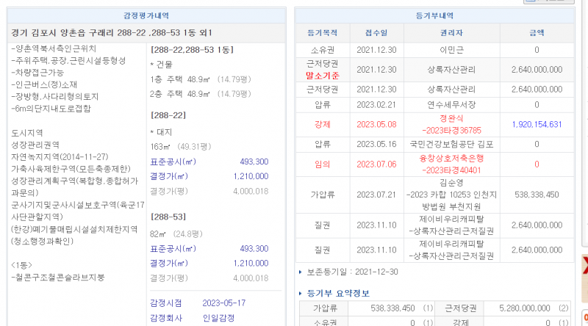
Task: Click the 등기목적 column header
Action: click(322, 32)
